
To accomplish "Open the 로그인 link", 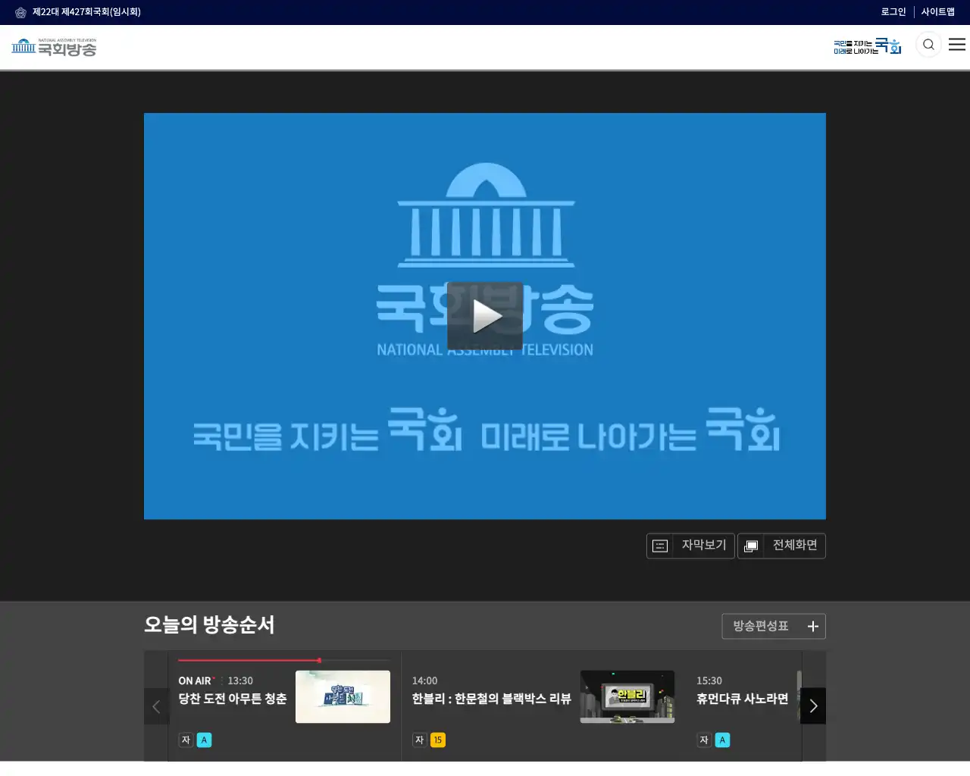I will tap(893, 12).
